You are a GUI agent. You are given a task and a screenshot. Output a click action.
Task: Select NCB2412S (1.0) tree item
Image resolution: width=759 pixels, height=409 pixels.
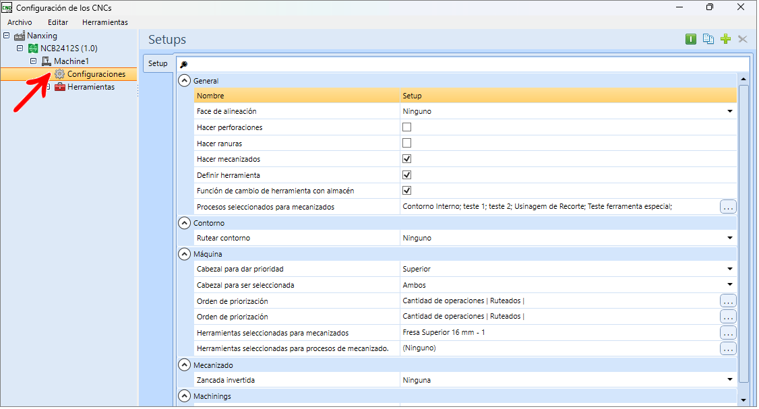69,49
